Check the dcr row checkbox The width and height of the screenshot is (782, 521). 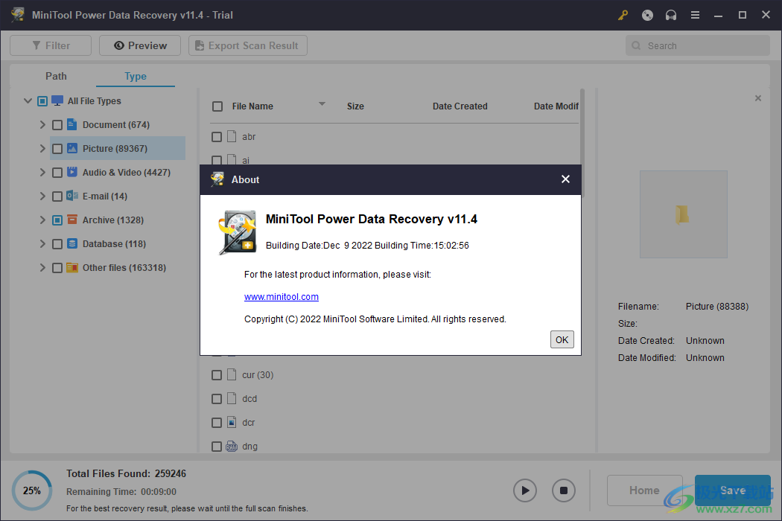point(217,423)
